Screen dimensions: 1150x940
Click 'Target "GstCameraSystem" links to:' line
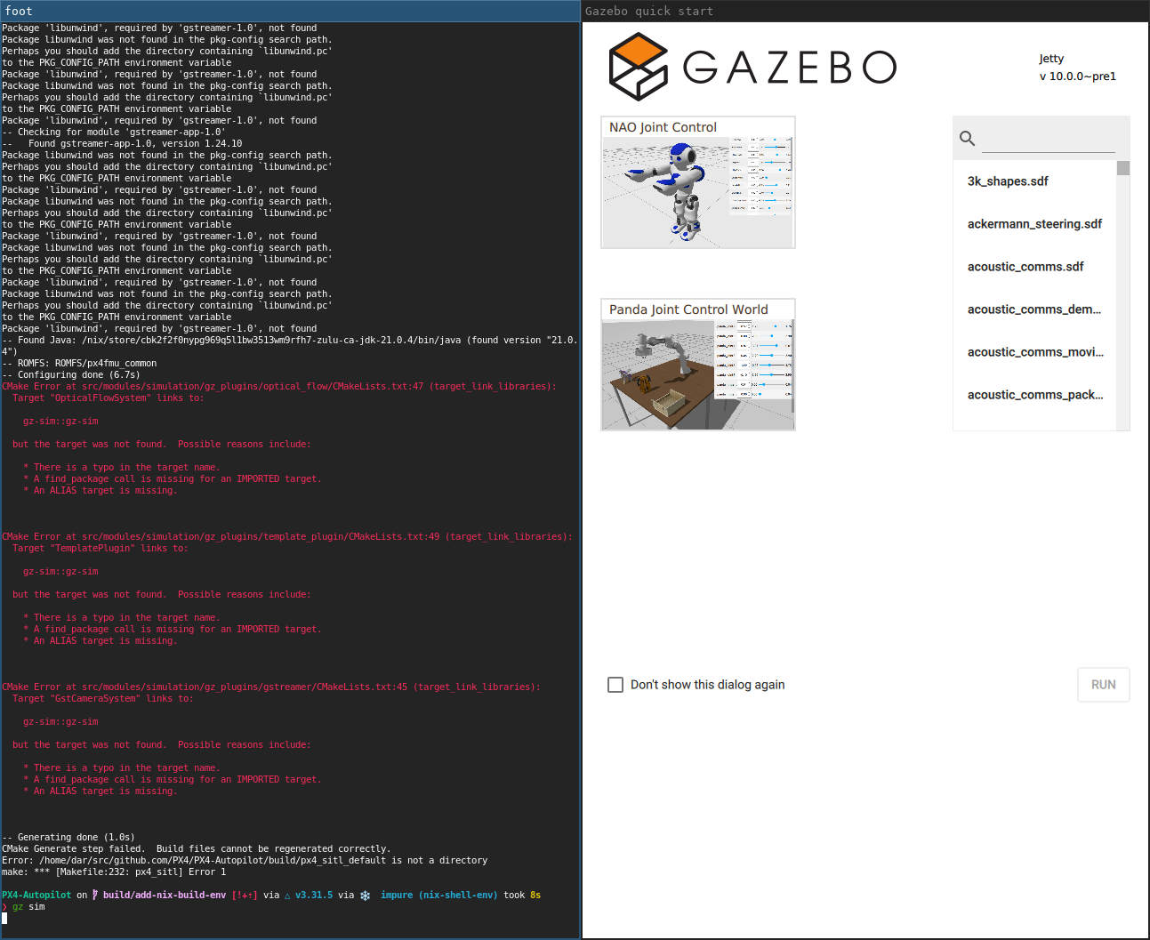click(x=105, y=699)
